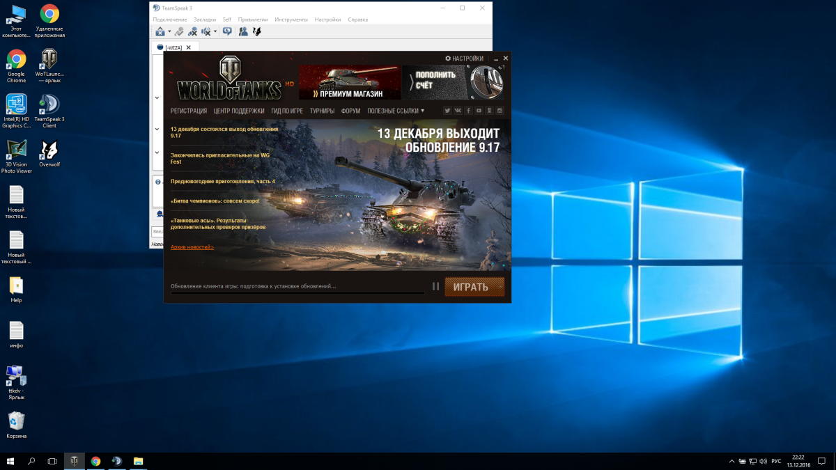Open the Архив новостей link
The height and width of the screenshot is (470, 836).
(192, 247)
